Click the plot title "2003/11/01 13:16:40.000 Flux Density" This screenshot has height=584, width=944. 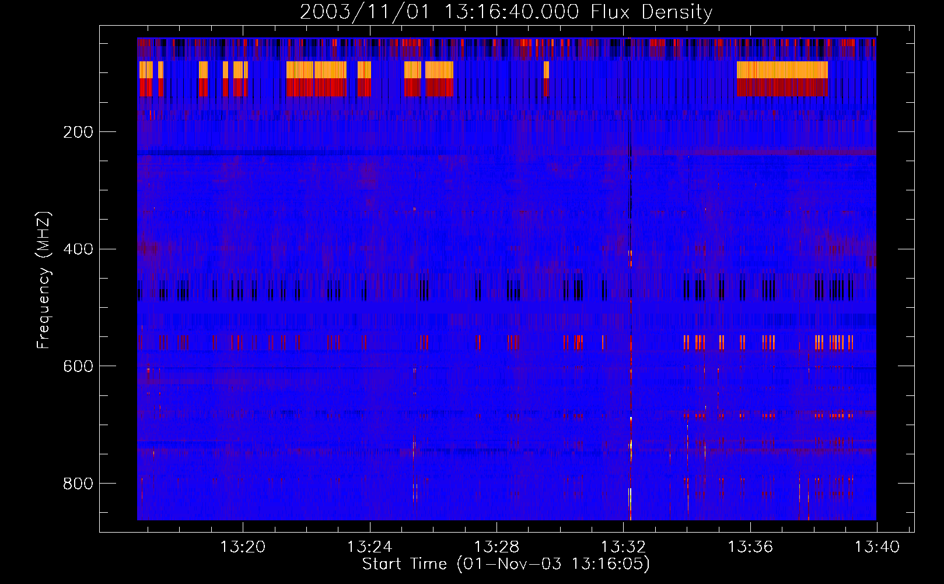click(x=506, y=12)
